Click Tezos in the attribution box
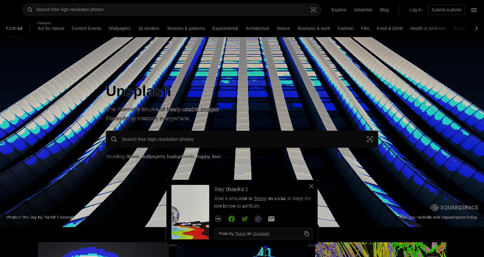 point(240,234)
